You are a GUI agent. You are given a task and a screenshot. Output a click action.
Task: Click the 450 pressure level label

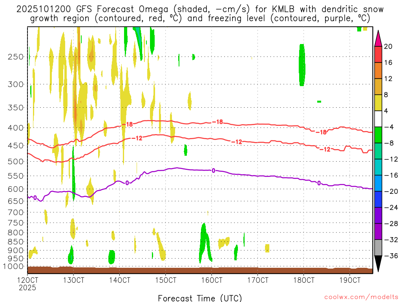(16, 145)
